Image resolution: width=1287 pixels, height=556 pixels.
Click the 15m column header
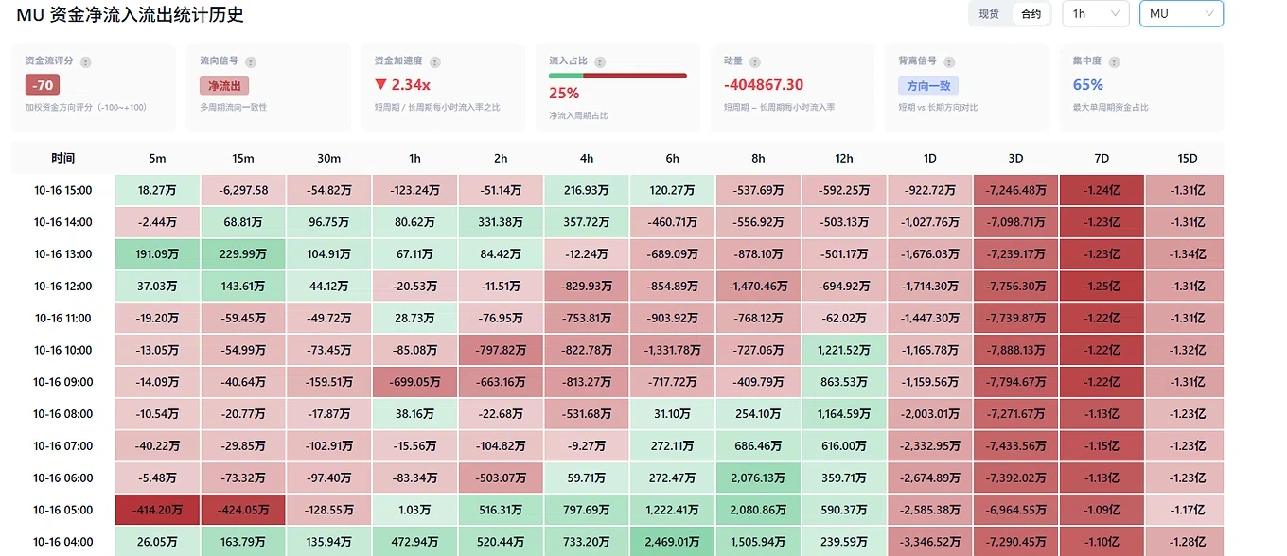coord(243,158)
